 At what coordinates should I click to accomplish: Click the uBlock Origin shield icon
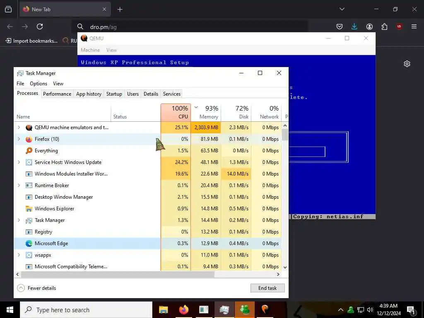coord(399,26)
